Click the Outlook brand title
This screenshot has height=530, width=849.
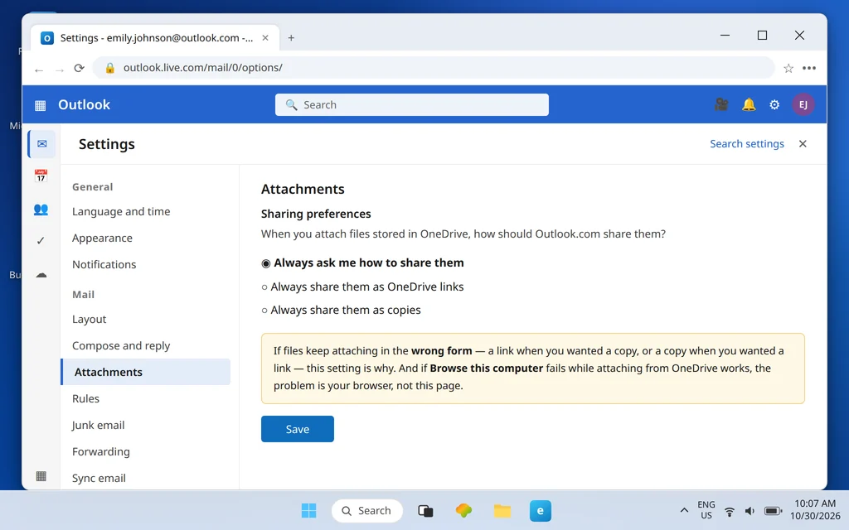click(x=84, y=105)
